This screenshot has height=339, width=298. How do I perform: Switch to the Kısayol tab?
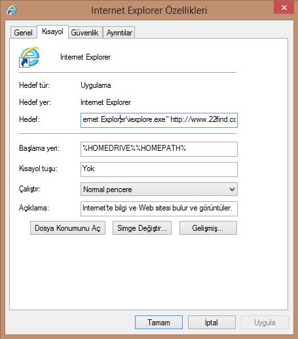[x=52, y=31]
